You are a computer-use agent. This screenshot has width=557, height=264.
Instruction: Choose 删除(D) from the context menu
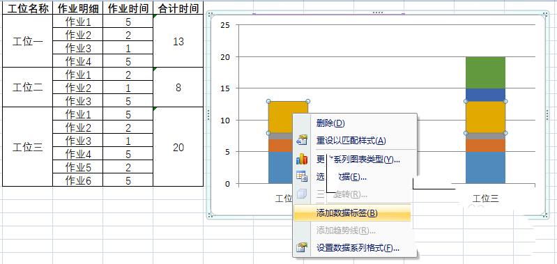point(330,123)
